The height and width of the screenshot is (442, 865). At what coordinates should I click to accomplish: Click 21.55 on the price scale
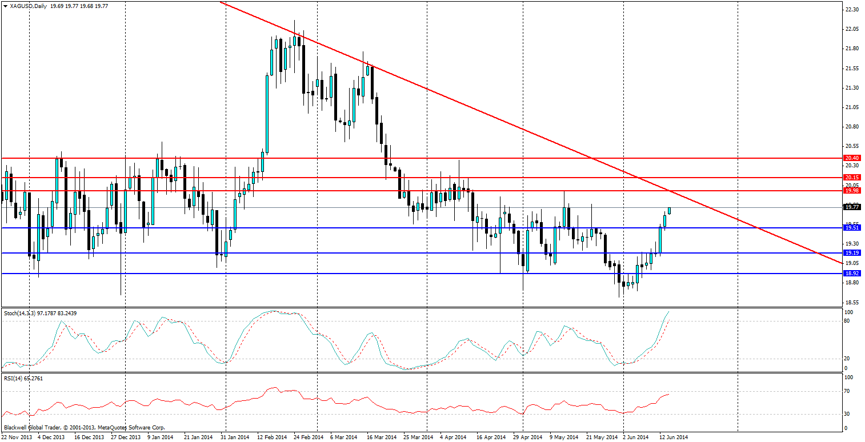coord(852,69)
